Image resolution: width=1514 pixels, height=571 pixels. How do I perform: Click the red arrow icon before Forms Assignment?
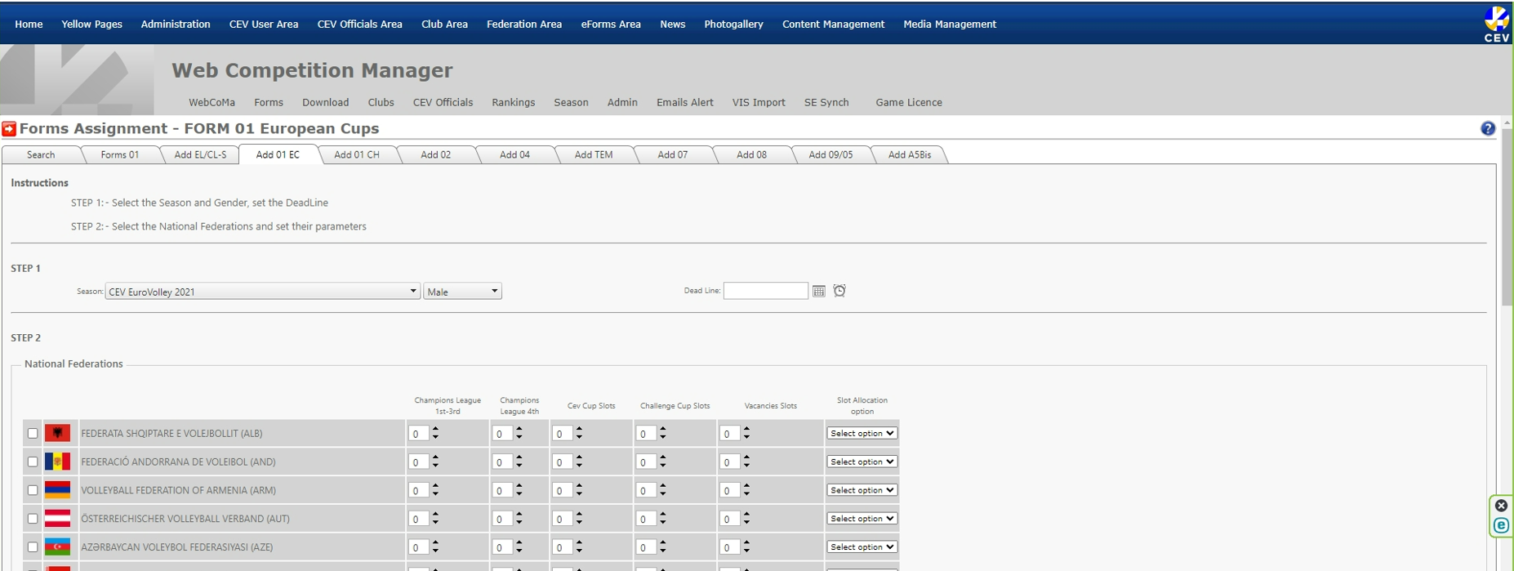pyautogui.click(x=9, y=128)
